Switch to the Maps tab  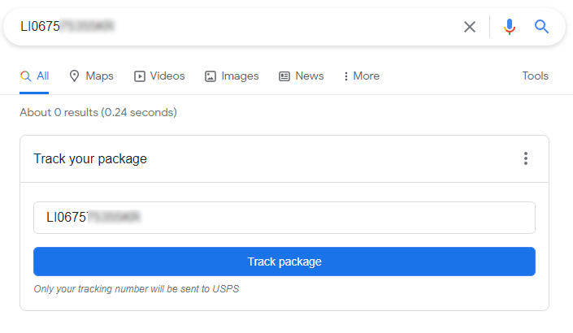click(91, 76)
